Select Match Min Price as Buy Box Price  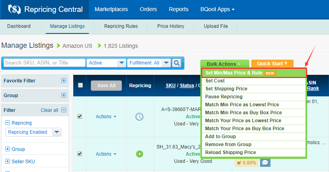point(254,113)
